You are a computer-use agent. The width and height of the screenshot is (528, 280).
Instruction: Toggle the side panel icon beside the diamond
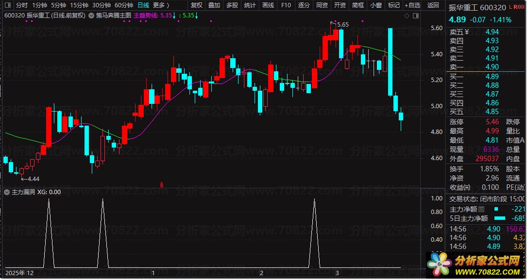click(x=416, y=16)
